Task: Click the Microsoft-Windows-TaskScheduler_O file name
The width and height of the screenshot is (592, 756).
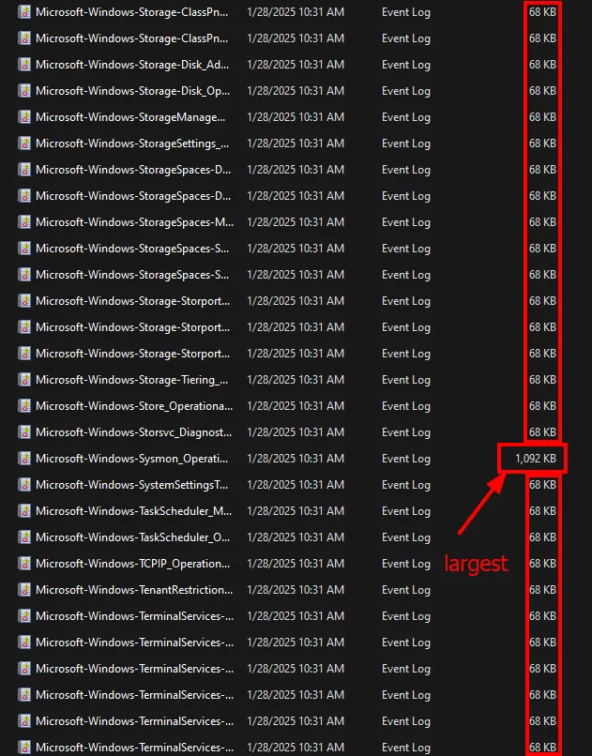Action: click(134, 537)
